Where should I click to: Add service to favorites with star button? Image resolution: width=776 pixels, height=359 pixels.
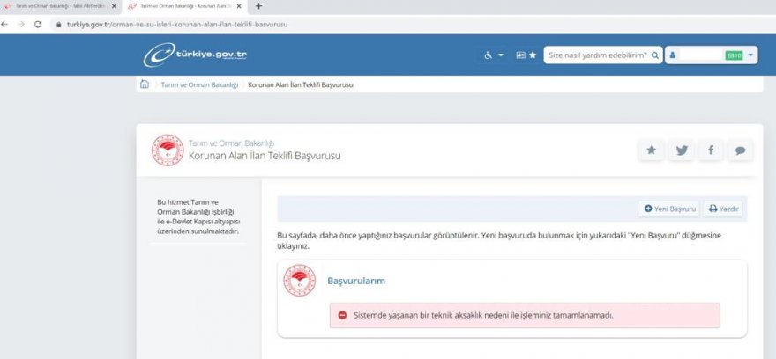coord(651,150)
